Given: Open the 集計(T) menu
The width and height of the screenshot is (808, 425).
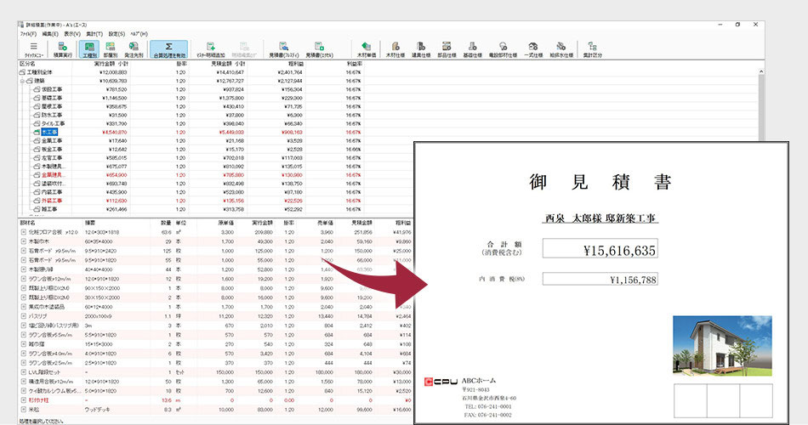Looking at the screenshot, I should click(94, 34).
